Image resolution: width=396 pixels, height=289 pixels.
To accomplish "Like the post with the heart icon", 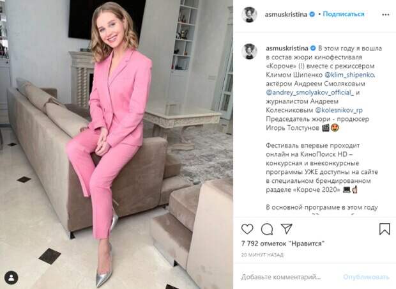I will coord(247,229).
